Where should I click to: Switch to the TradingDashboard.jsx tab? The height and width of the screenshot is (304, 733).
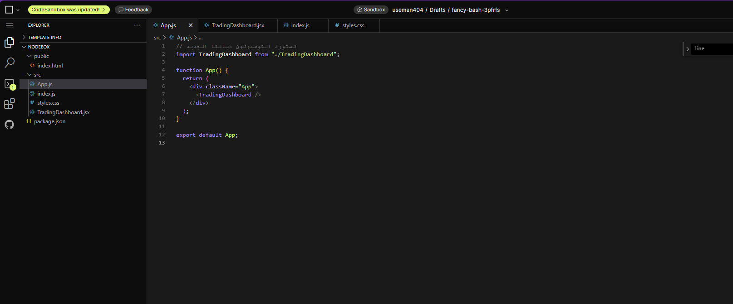pos(238,25)
